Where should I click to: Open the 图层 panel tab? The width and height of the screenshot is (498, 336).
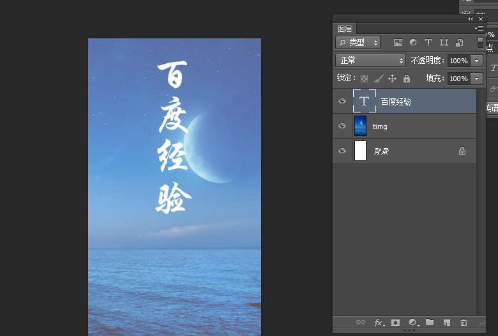point(345,29)
